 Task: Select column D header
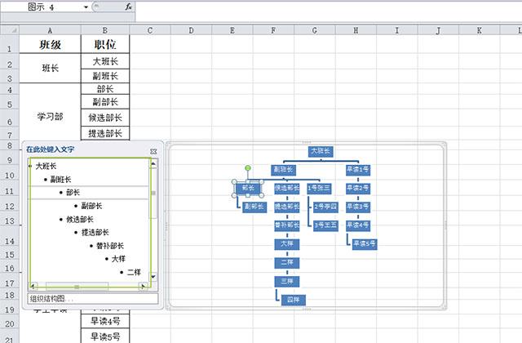[191, 31]
